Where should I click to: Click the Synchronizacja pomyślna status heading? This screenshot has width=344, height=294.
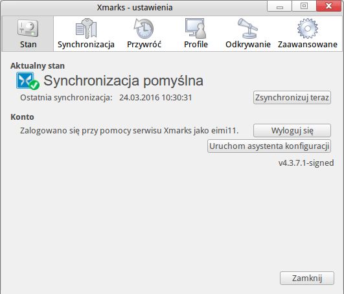pyautogui.click(x=123, y=81)
